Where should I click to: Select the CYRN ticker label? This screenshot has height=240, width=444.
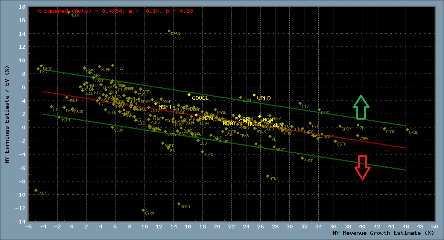pos(149,213)
